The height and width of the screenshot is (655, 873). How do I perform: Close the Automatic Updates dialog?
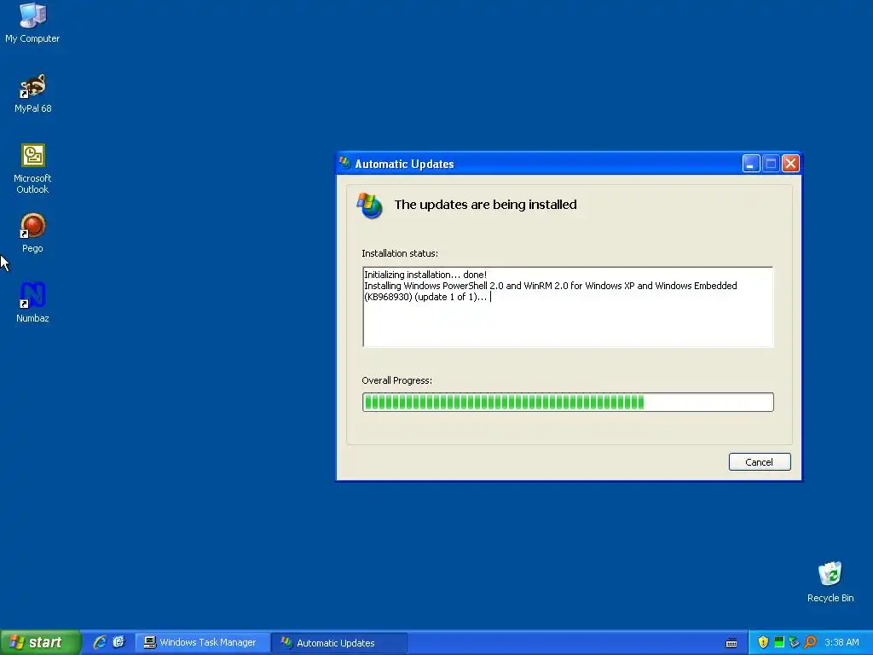coord(790,164)
